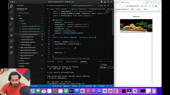170x95 pixels.
Task: Switch to the Output panel tab
Action: [60, 61]
